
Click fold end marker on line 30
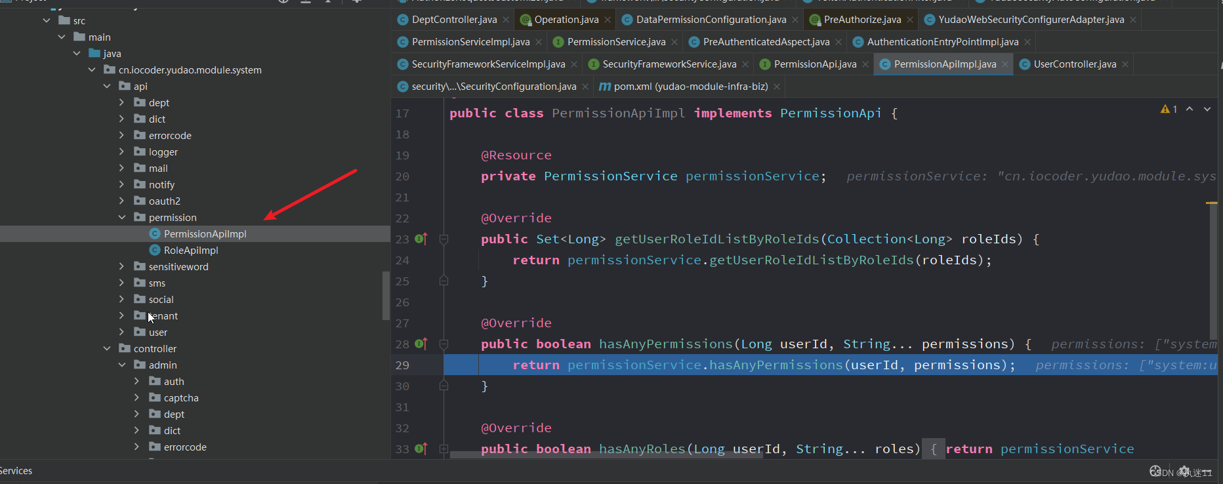pyautogui.click(x=444, y=386)
